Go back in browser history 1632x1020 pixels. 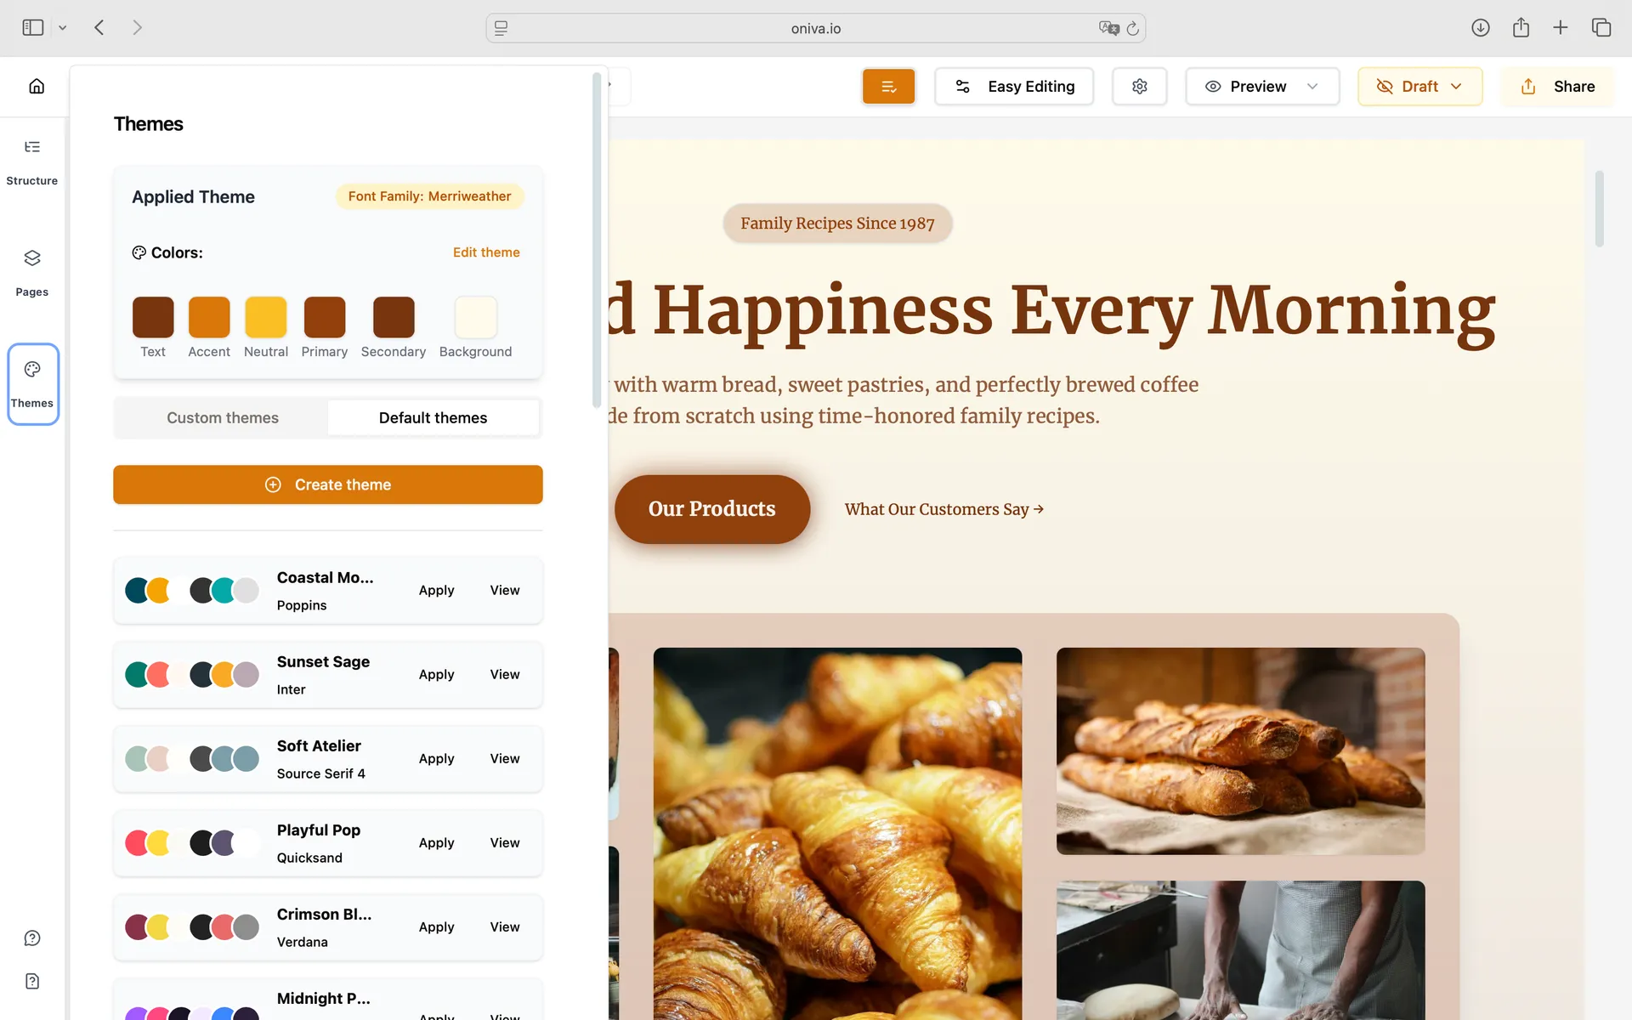click(99, 27)
